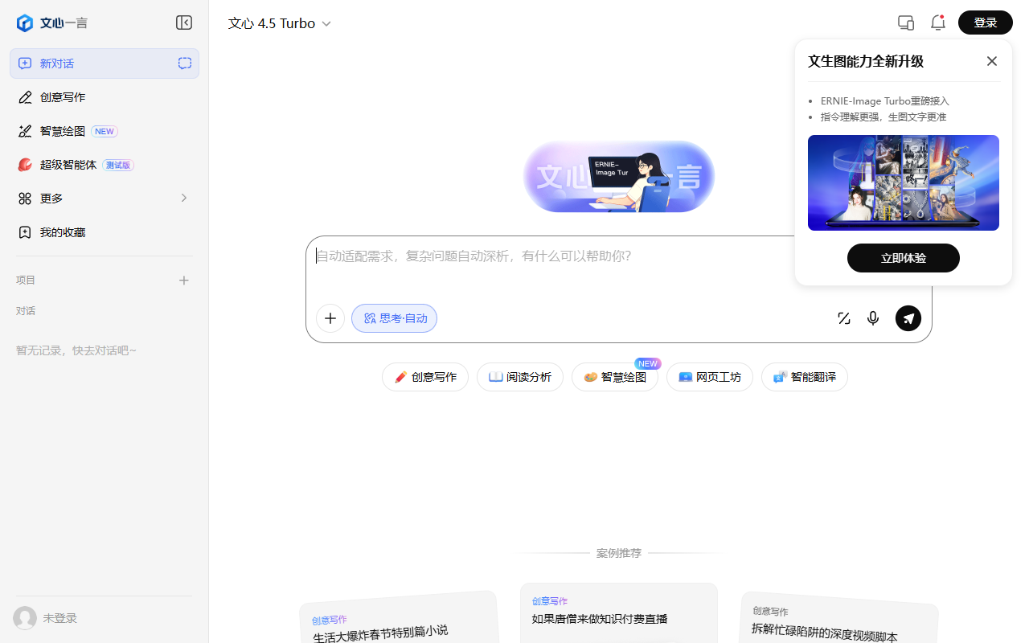Open the desktop app download icon

[x=905, y=23]
